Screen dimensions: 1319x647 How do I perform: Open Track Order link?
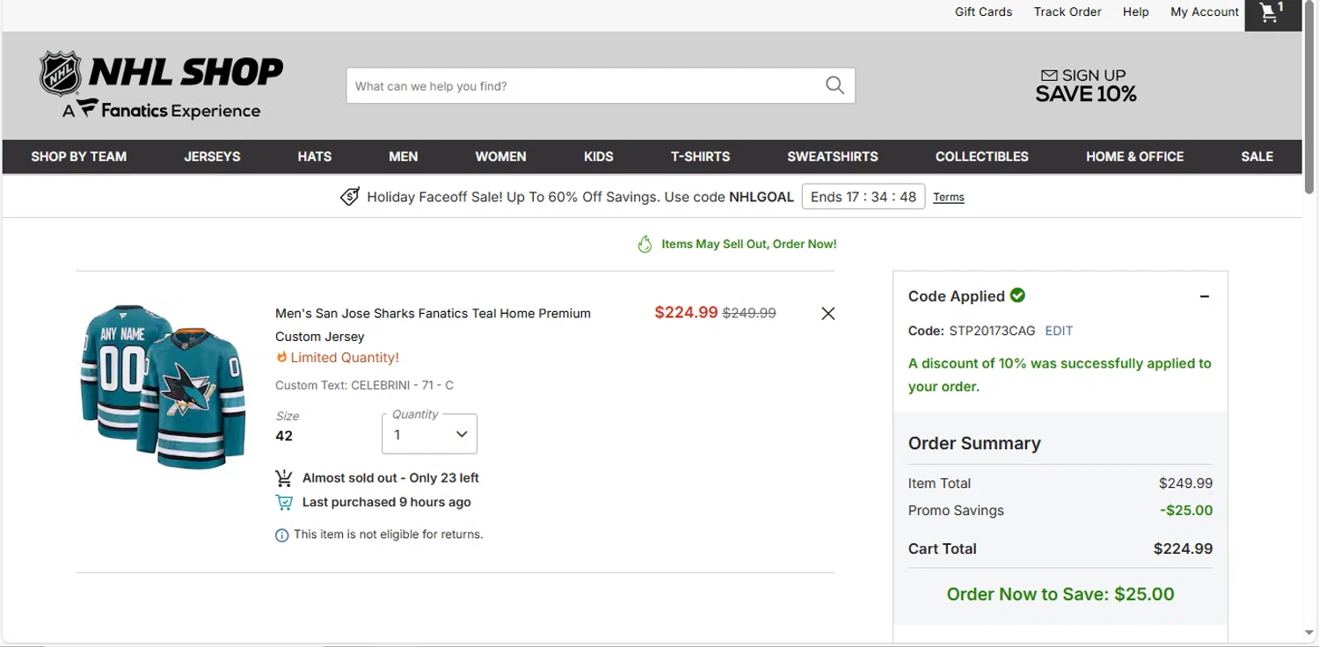tap(1068, 11)
